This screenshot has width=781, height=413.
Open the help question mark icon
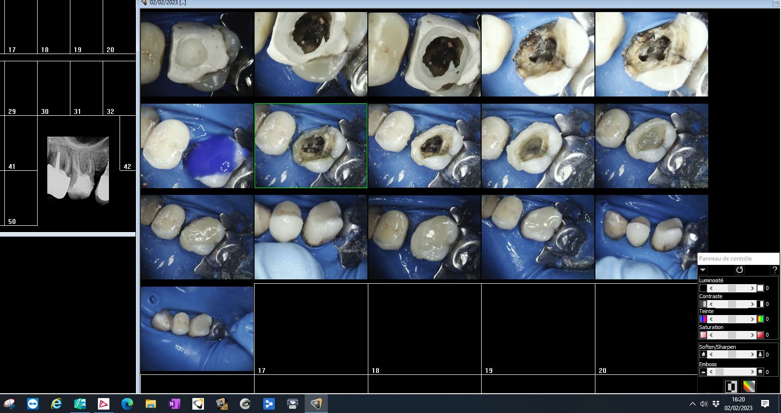[774, 270]
